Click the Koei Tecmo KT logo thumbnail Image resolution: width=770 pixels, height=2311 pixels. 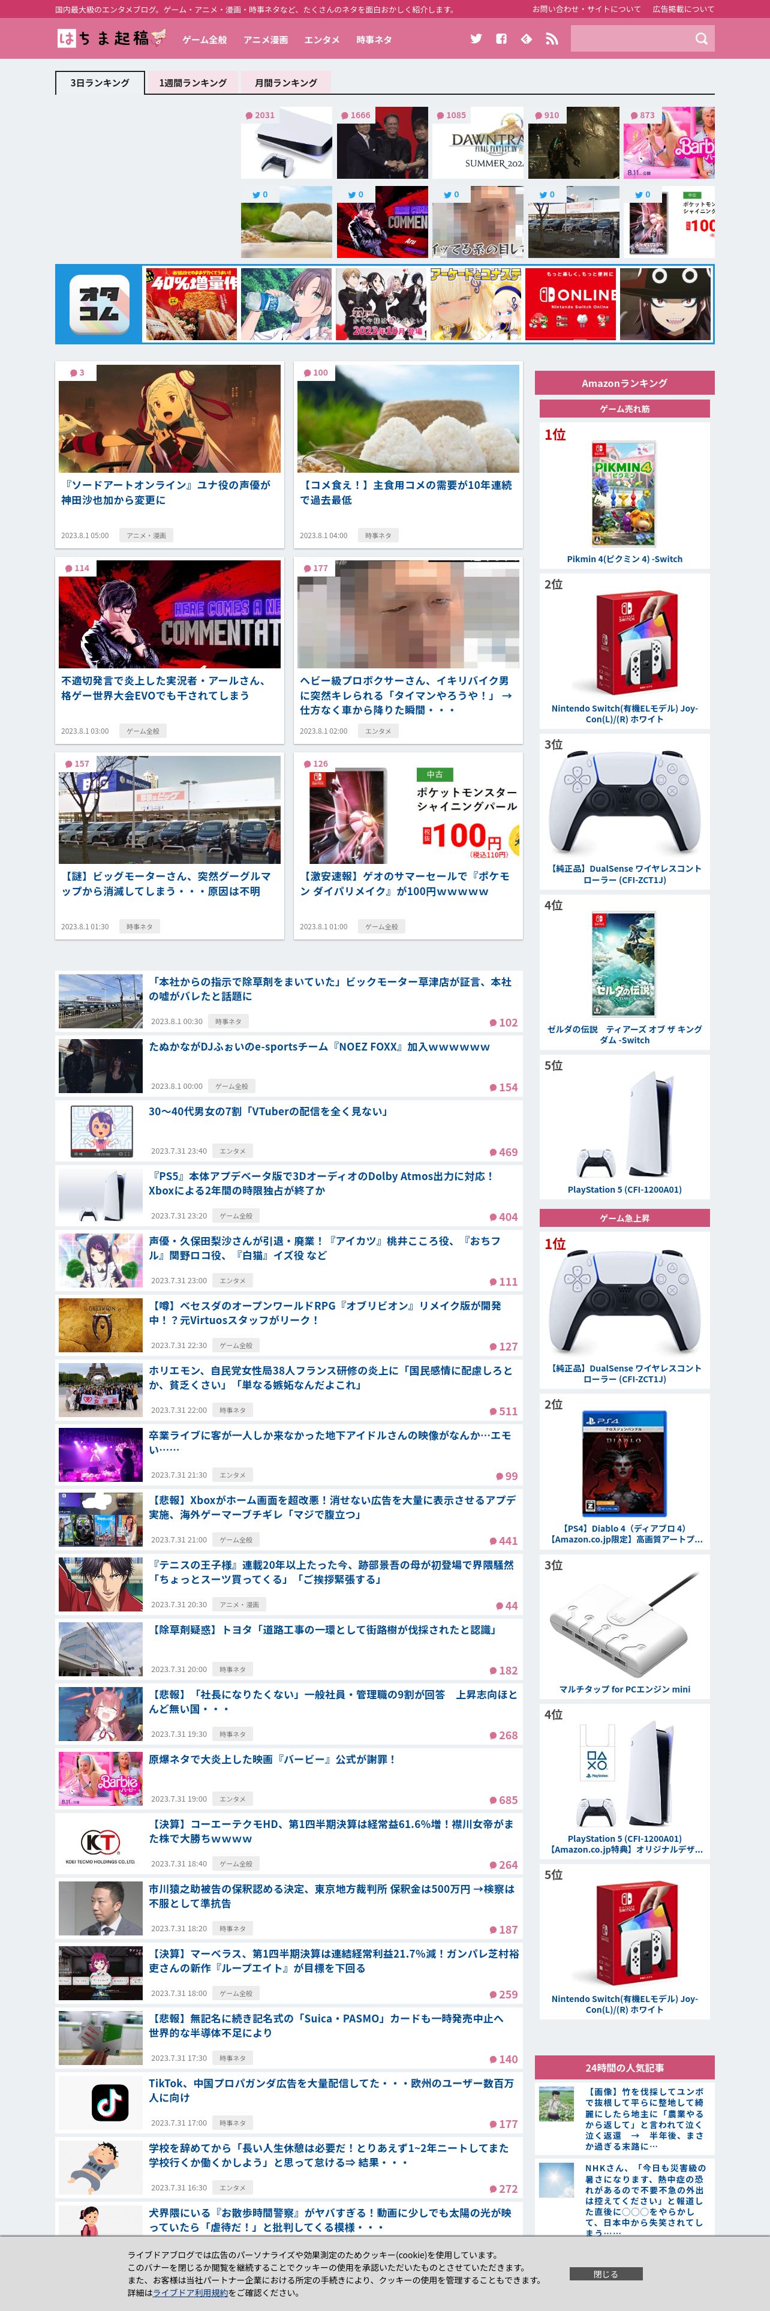[100, 1844]
